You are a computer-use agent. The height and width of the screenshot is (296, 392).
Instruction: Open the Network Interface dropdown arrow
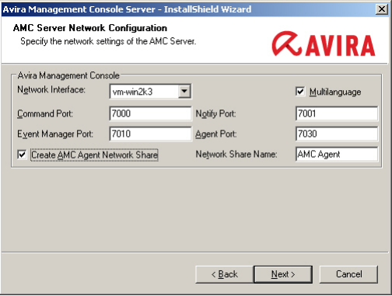[184, 92]
